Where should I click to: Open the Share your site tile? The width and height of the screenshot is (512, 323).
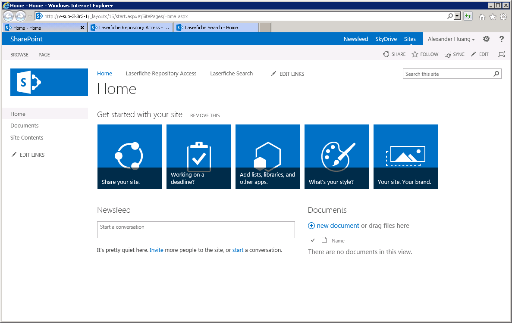click(130, 157)
